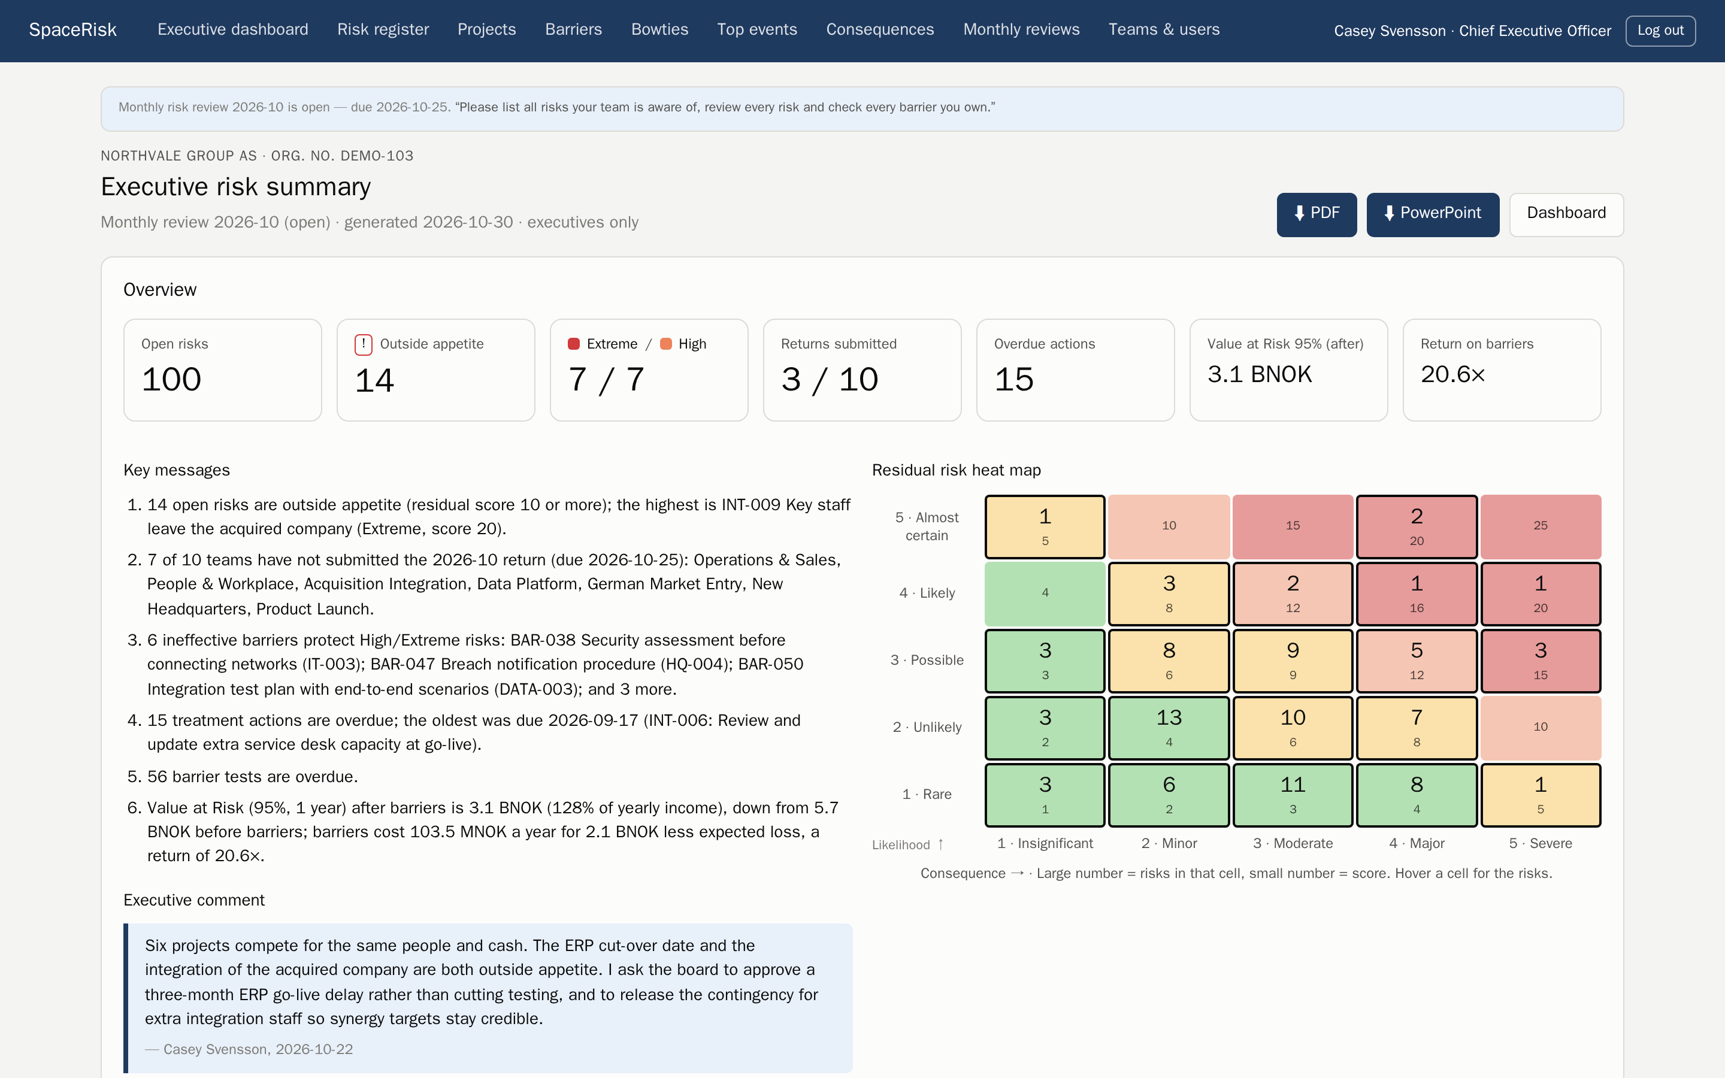
Task: Open the SpaceRisk home logo
Action: click(72, 30)
